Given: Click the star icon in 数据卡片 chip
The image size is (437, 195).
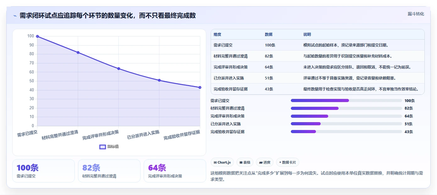Looking at the screenshot, I should click(280, 162).
